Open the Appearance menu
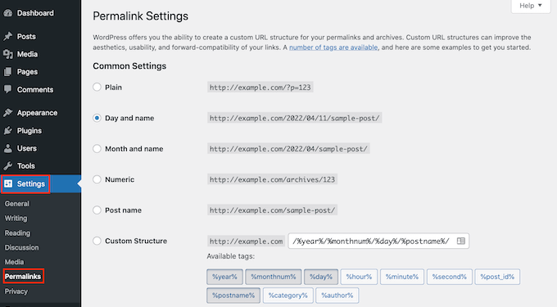 [37, 113]
